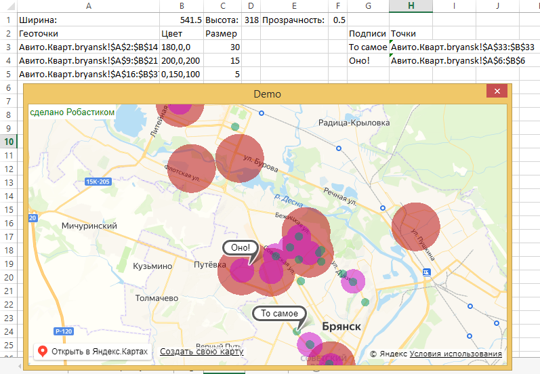
Task: Select cell with range $A$6:$B$6
Action: point(458,60)
